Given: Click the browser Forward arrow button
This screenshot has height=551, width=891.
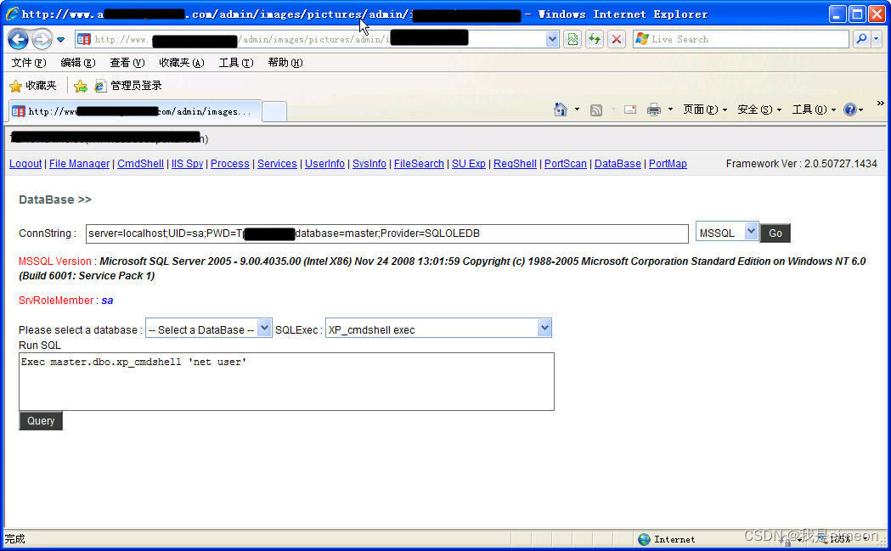Looking at the screenshot, I should 42,39.
